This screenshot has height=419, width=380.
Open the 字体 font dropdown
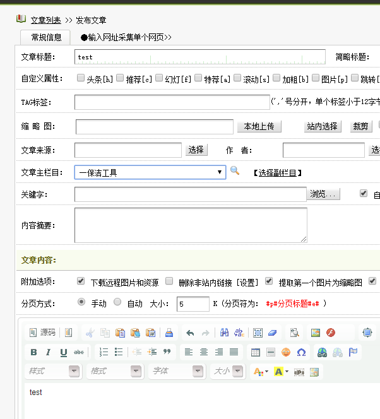(x=177, y=371)
